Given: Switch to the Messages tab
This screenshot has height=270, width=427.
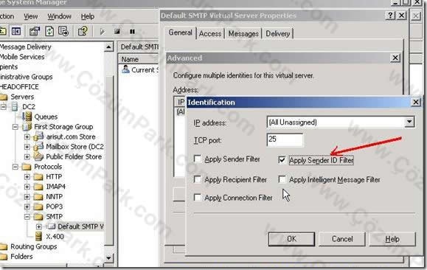Looking at the screenshot, I should click(x=243, y=34).
